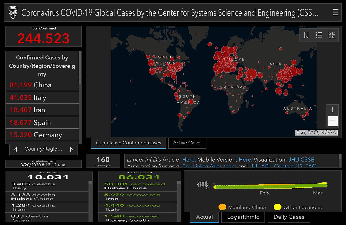
Task: Click the Total Deaths 10.031 number
Action: pos(48,177)
